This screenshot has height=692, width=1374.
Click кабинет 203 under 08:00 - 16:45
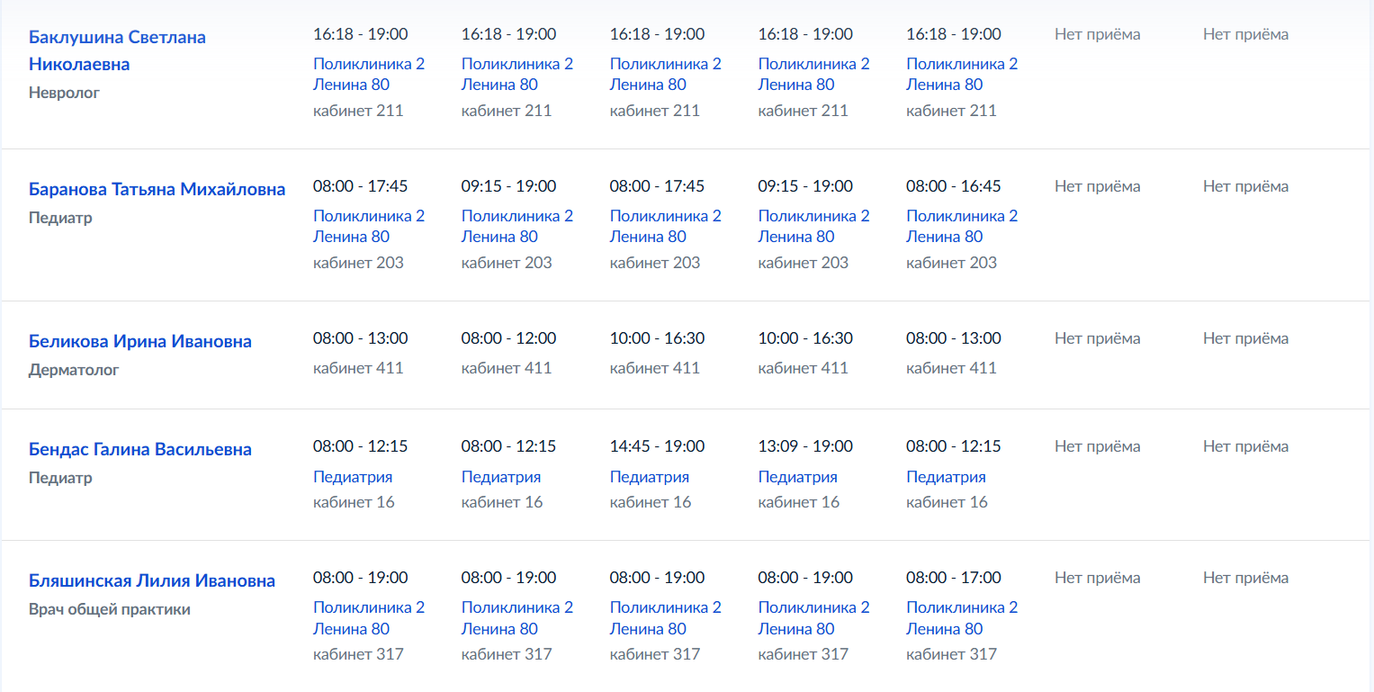click(x=951, y=263)
